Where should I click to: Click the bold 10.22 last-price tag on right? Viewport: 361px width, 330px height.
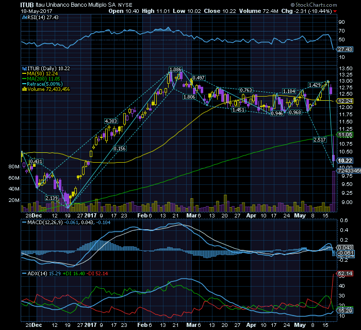(x=345, y=161)
